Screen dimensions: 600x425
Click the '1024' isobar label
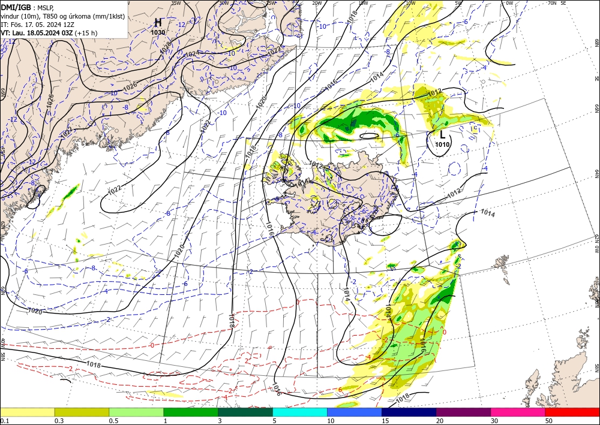point(192,54)
